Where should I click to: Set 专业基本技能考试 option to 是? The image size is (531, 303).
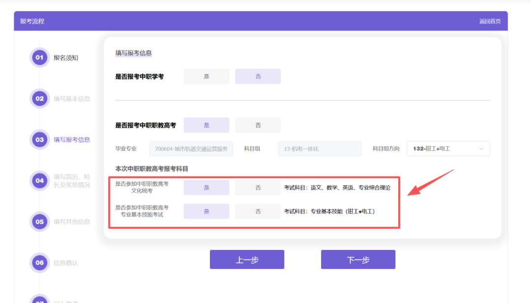[x=206, y=211]
